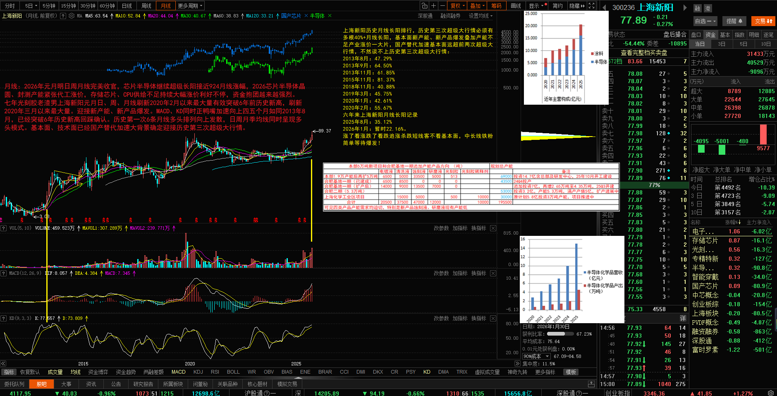Enable the KDJ indicator
Image resolution: width=777 pixels, height=396 pixels.
point(198,372)
